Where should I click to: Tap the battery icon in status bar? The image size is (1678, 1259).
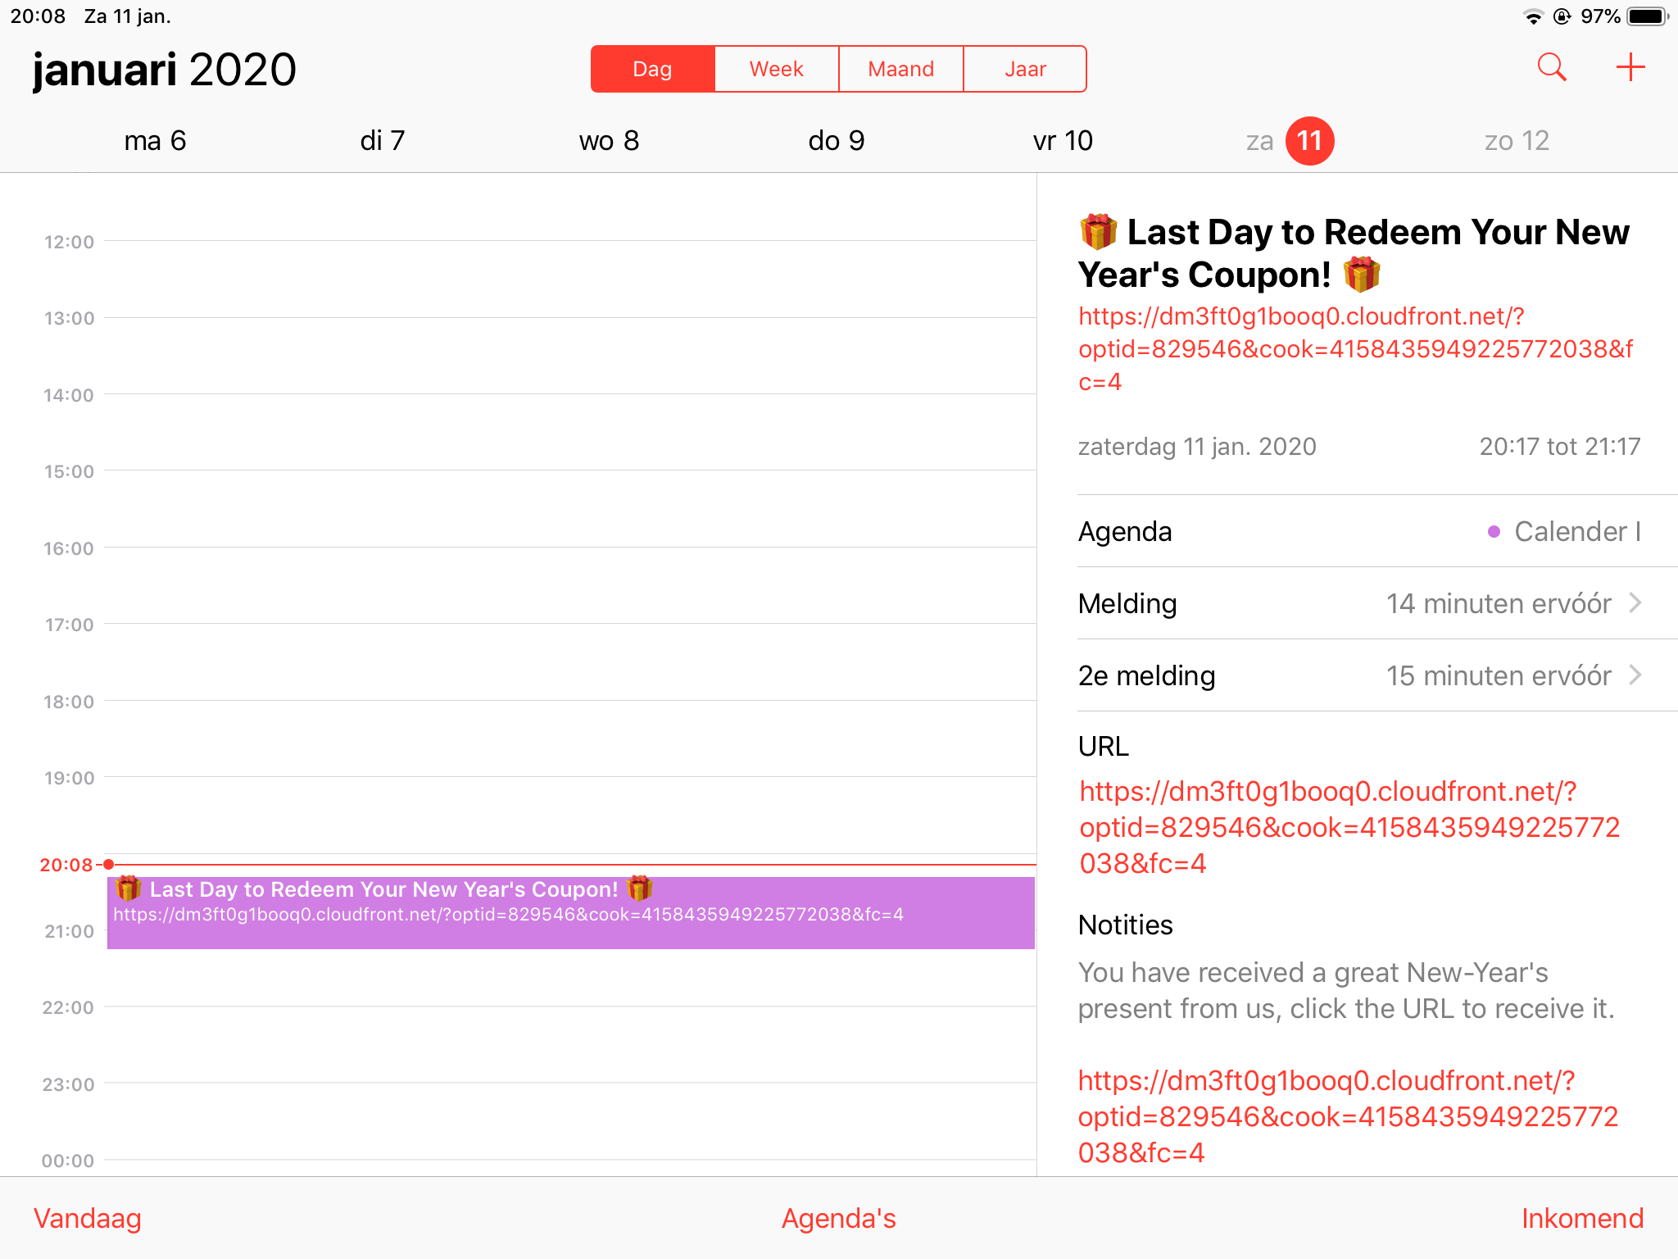coord(1648,16)
